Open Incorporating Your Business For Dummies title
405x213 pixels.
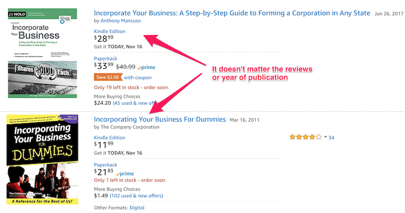coord(160,119)
